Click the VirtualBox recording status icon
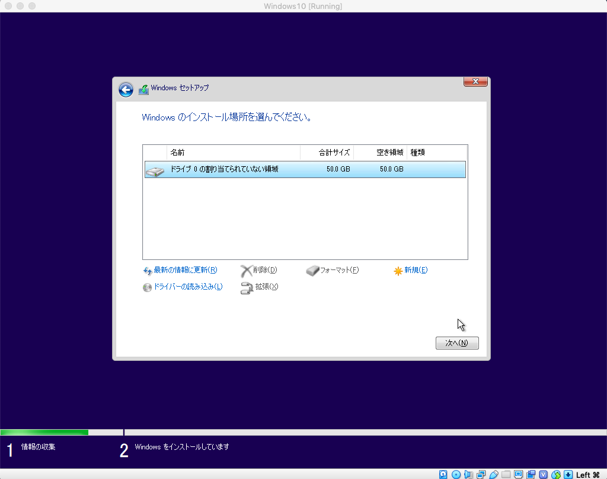 tap(531, 474)
